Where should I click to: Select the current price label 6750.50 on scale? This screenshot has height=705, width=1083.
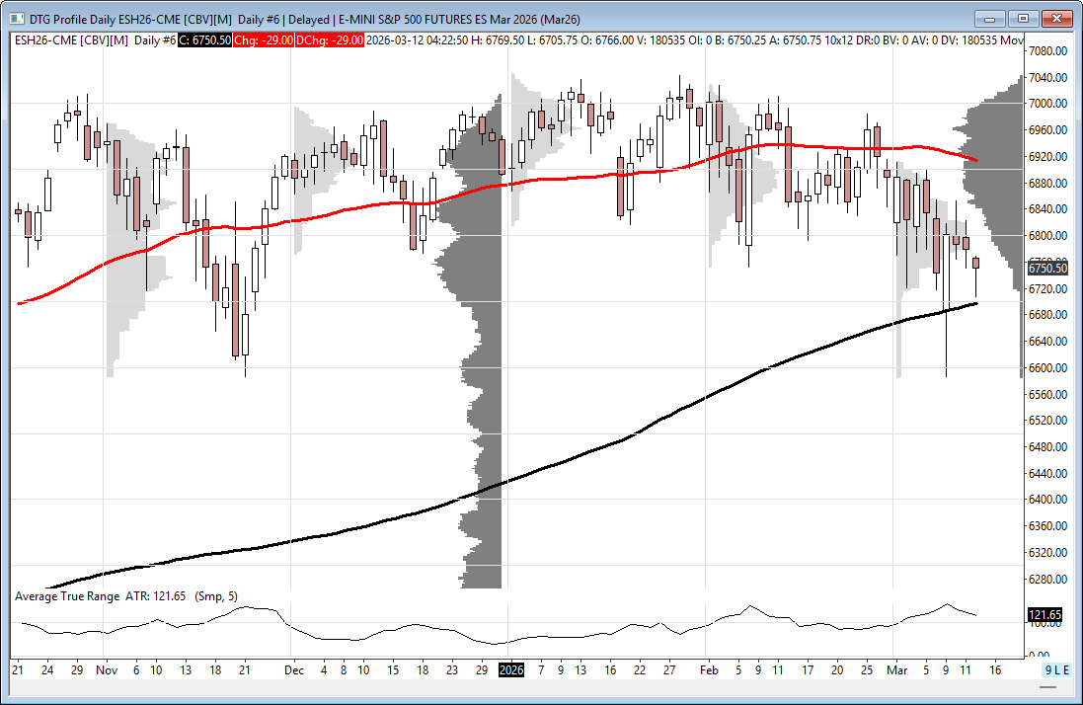1046,269
